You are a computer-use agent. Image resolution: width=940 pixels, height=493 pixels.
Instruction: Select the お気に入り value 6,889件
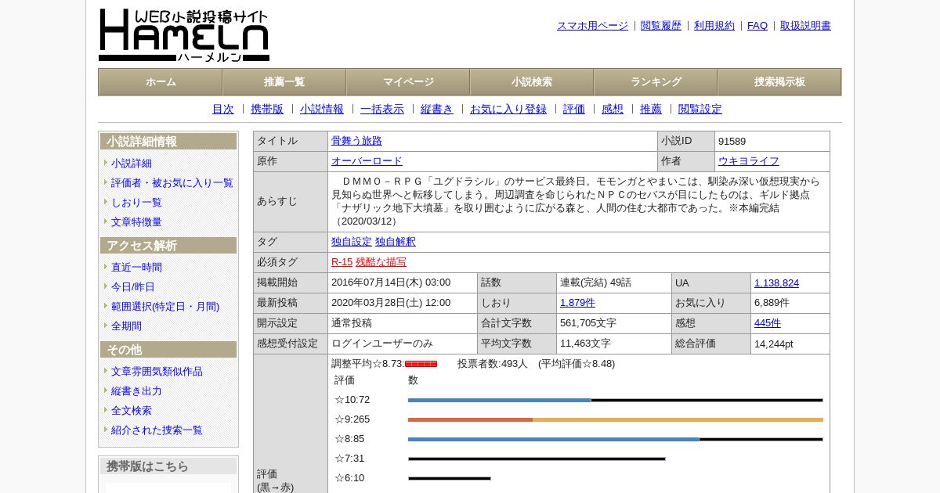tap(772, 303)
